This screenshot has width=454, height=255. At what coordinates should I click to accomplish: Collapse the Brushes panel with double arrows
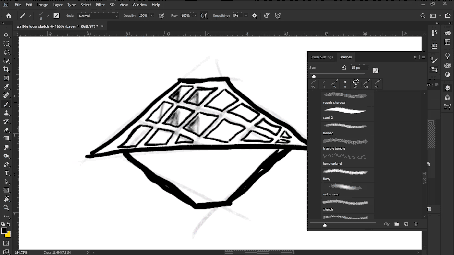coord(415,57)
